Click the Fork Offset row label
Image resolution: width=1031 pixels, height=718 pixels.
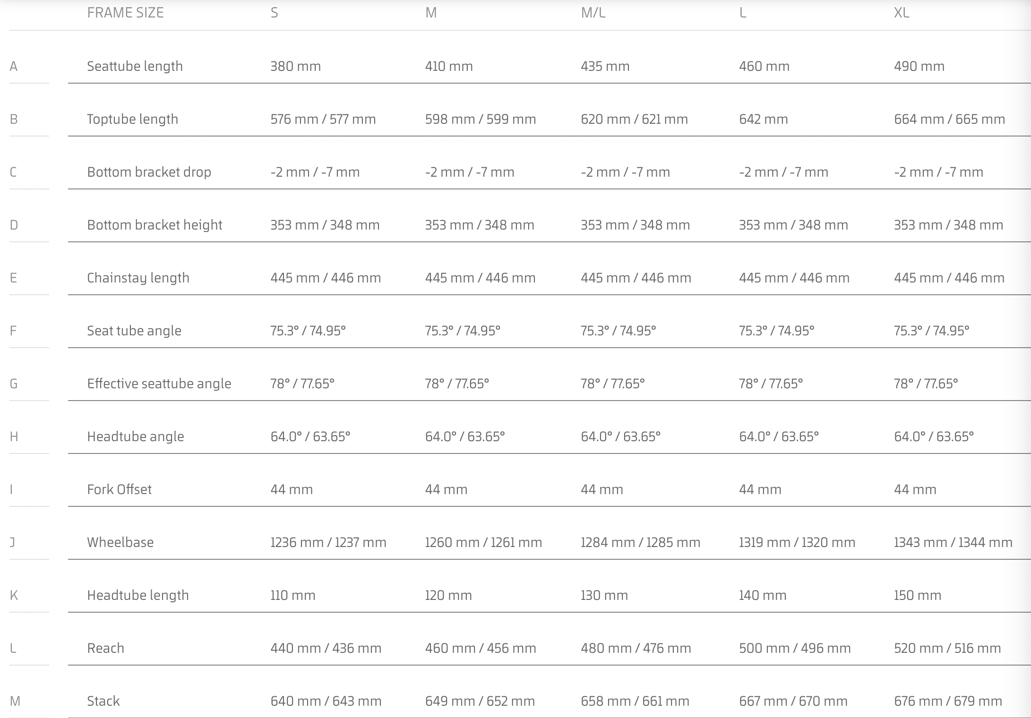[x=119, y=489]
